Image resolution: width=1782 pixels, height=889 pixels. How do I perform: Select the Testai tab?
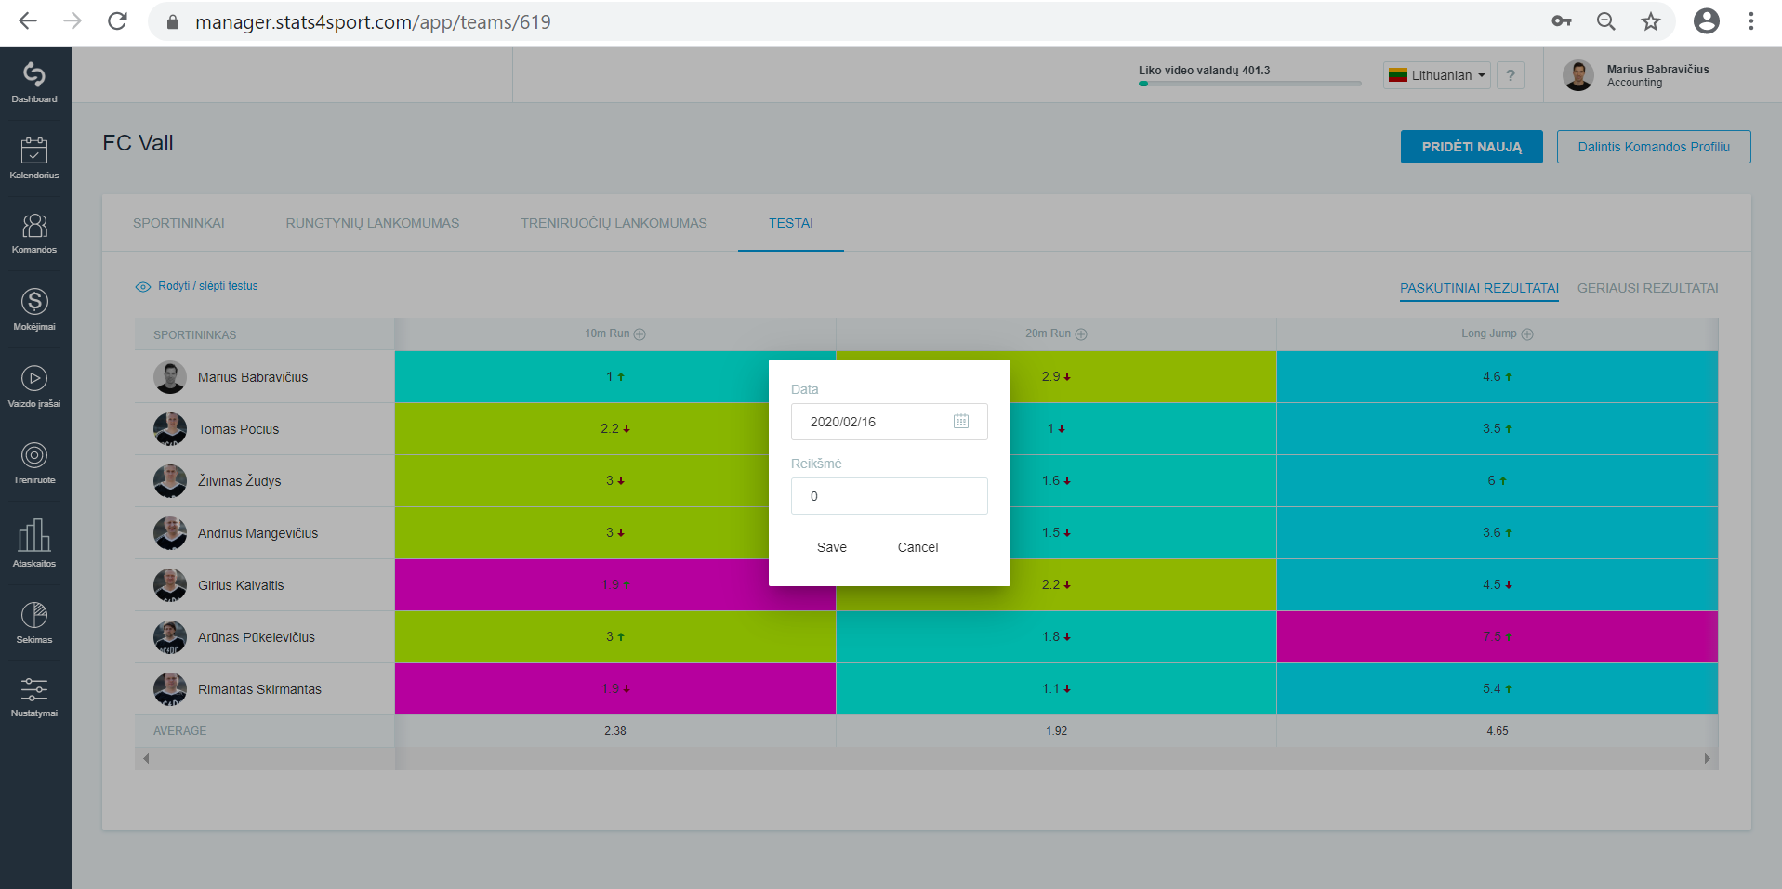click(791, 223)
